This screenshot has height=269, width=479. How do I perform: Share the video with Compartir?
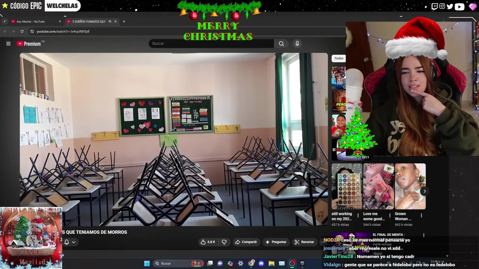tap(246, 242)
